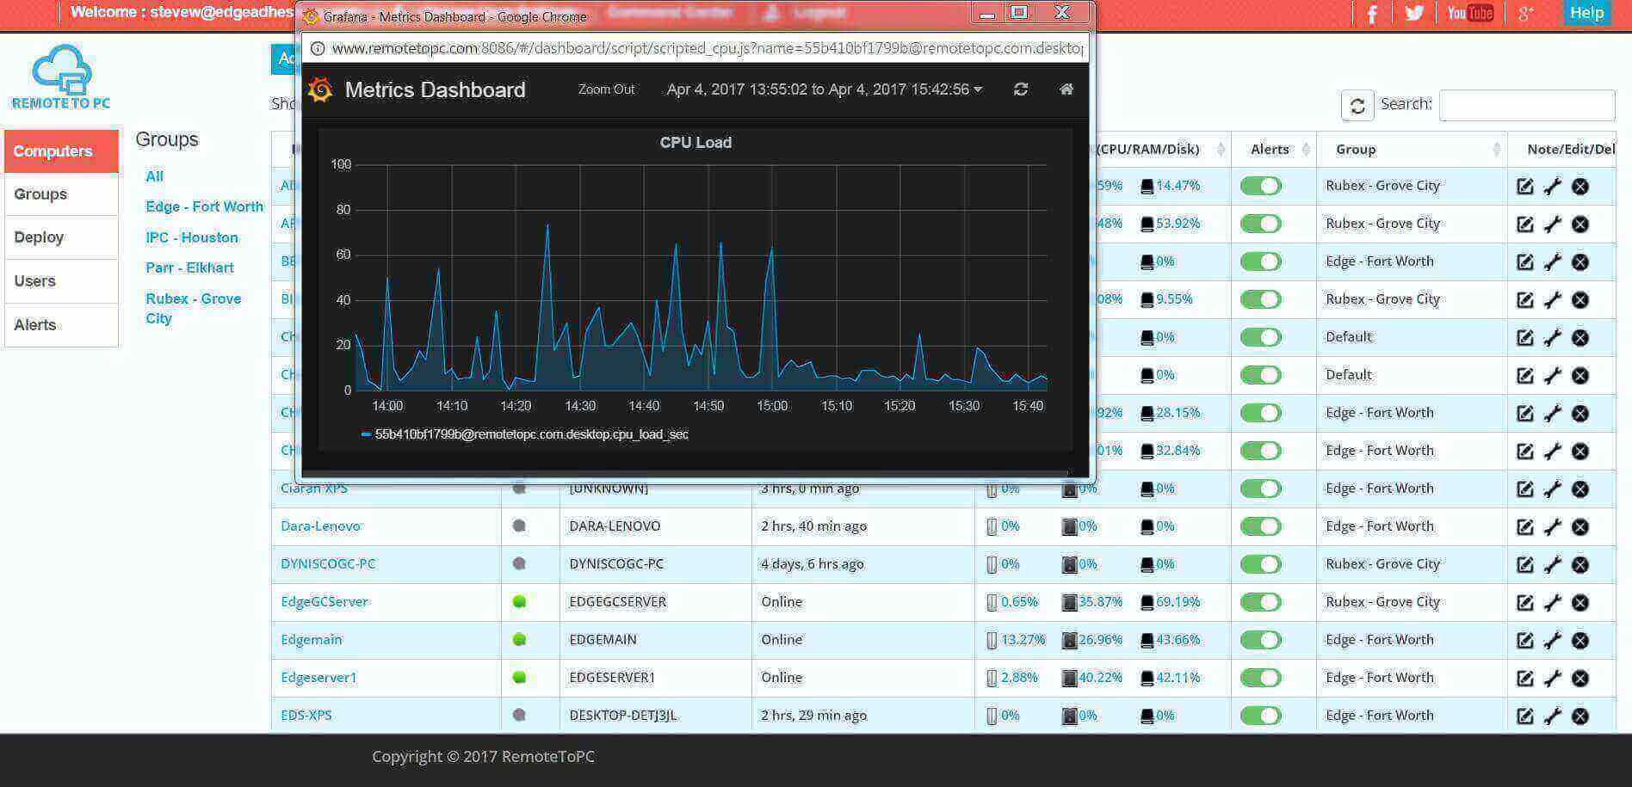Viewport: 1632px width, 787px height.
Task: Select Computers in left sidebar
Action: [x=61, y=151]
